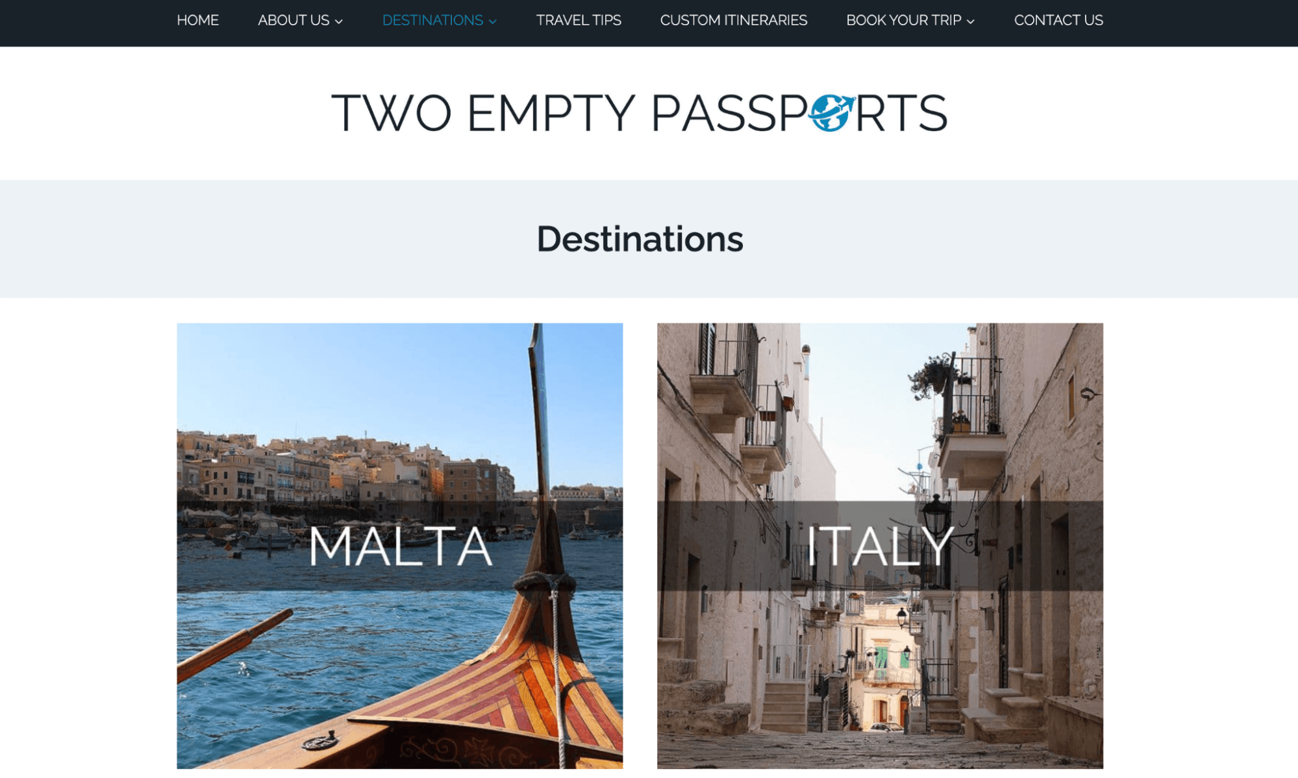Viewport: 1298px width, 778px height.
Task: Open the Italy destination photo
Action: coord(880,546)
